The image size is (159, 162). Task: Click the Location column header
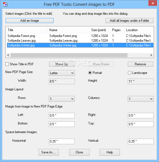click(139, 30)
